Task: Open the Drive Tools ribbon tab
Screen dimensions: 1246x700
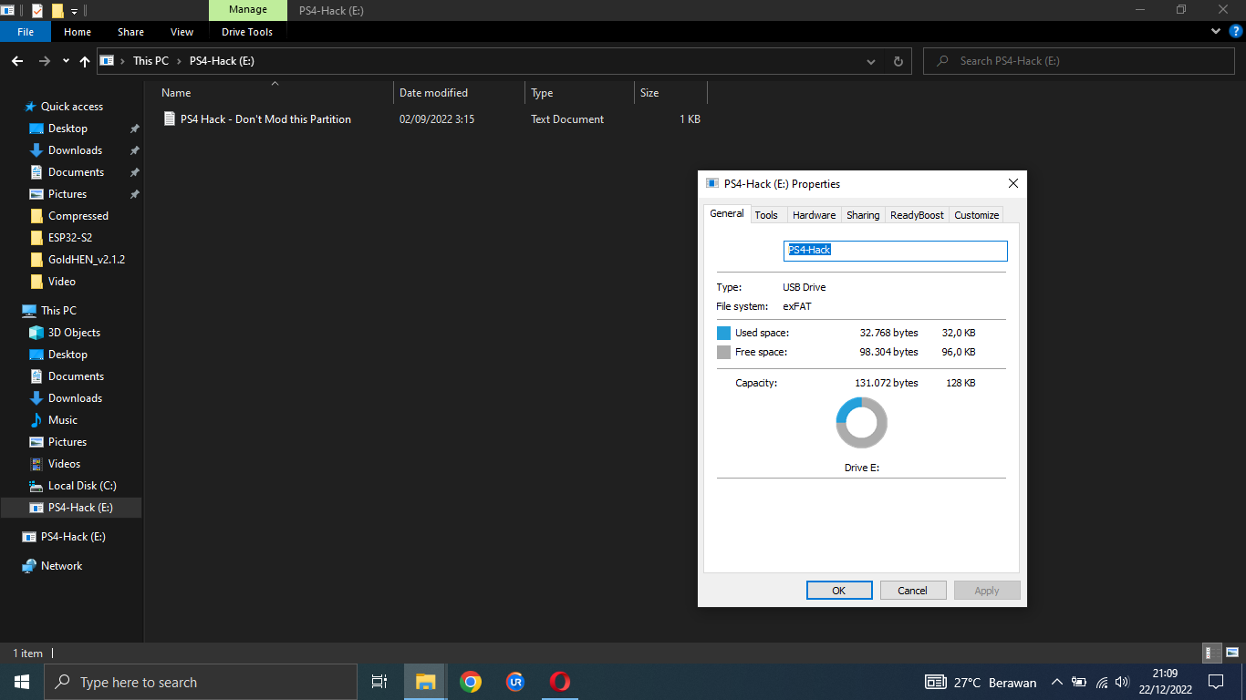Action: 247,32
